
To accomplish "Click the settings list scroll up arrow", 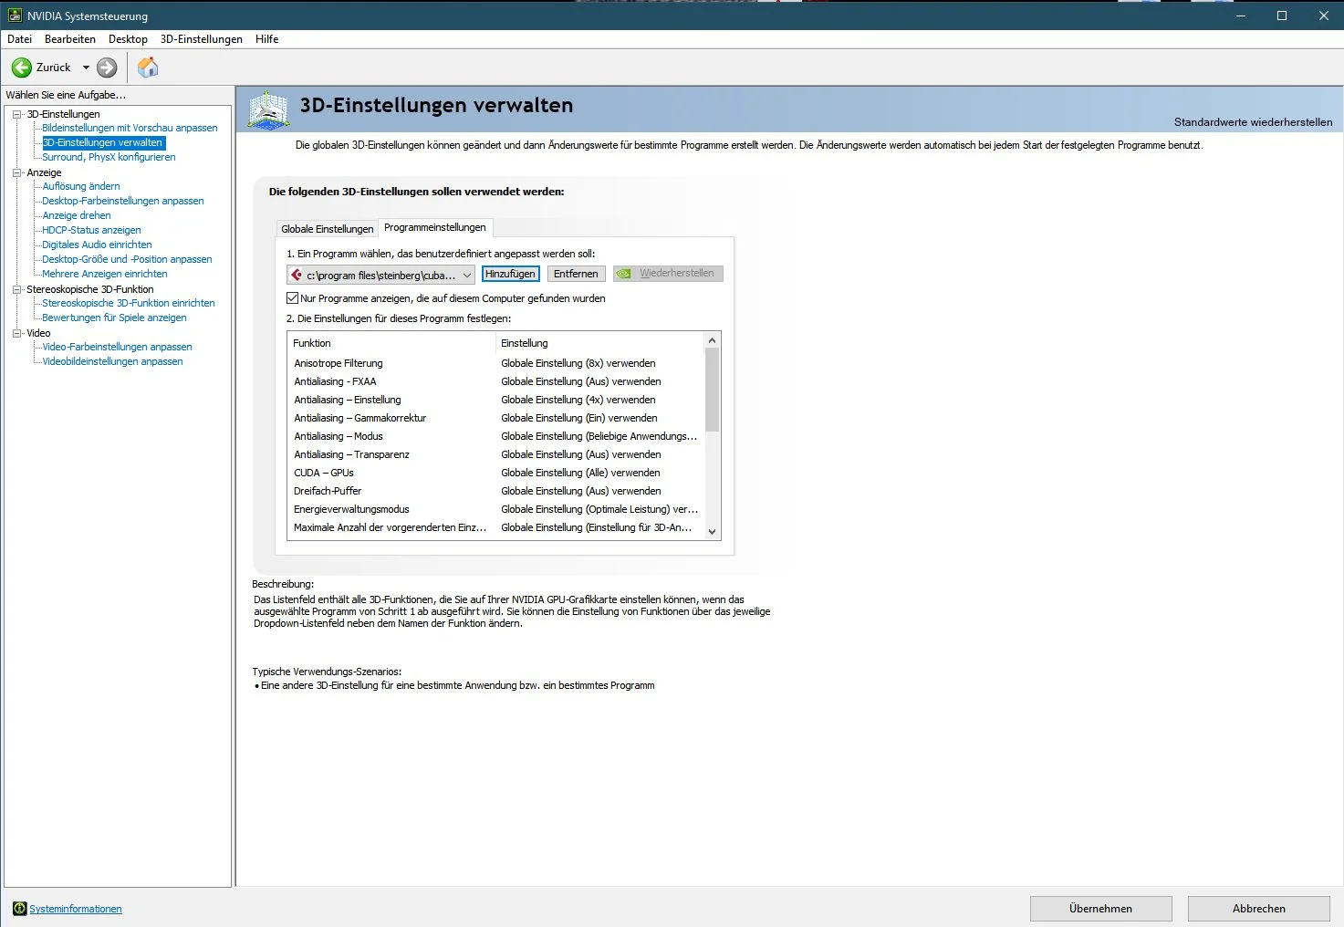I will pos(713,340).
